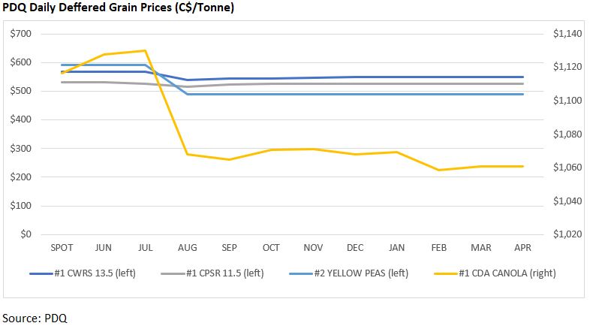590x329 pixels.
Task: Click the Source: PDQ text
Action: [35, 318]
